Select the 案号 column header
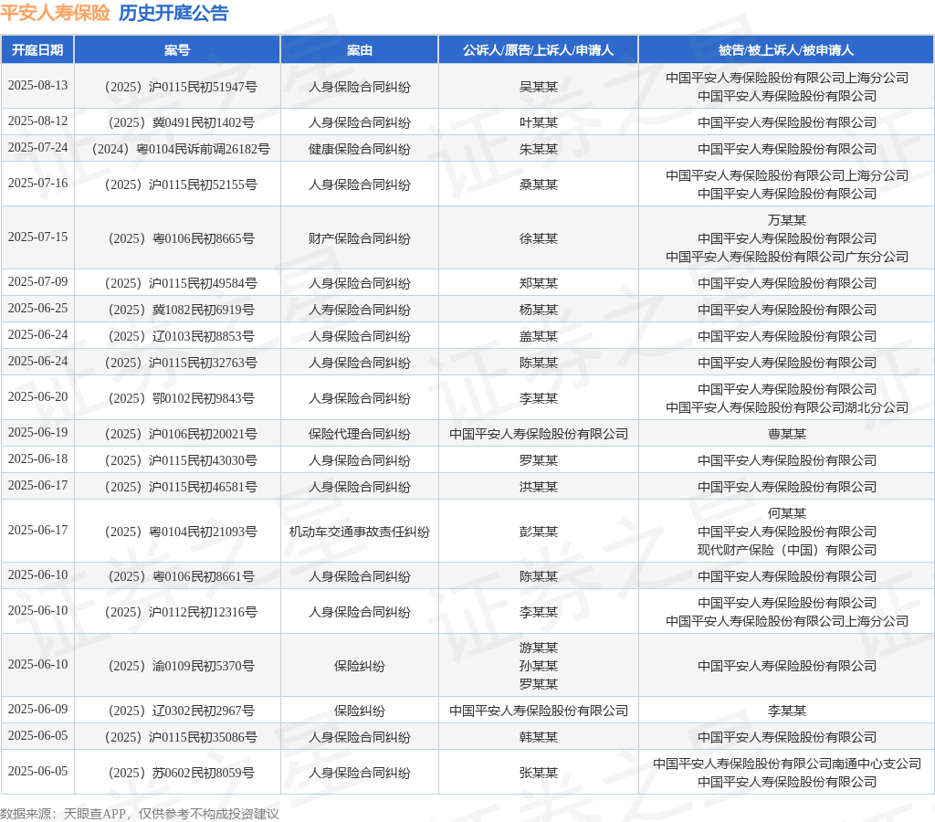935x822 pixels. (177, 50)
